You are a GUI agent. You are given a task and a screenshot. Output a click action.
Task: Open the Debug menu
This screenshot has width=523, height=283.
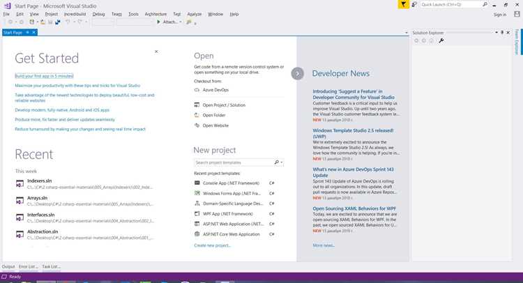click(98, 14)
